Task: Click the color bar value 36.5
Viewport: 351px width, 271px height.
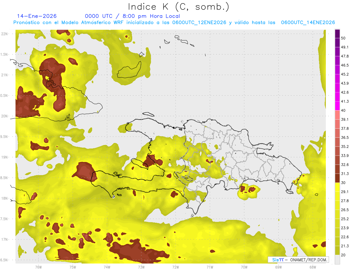Action: (x=345, y=137)
